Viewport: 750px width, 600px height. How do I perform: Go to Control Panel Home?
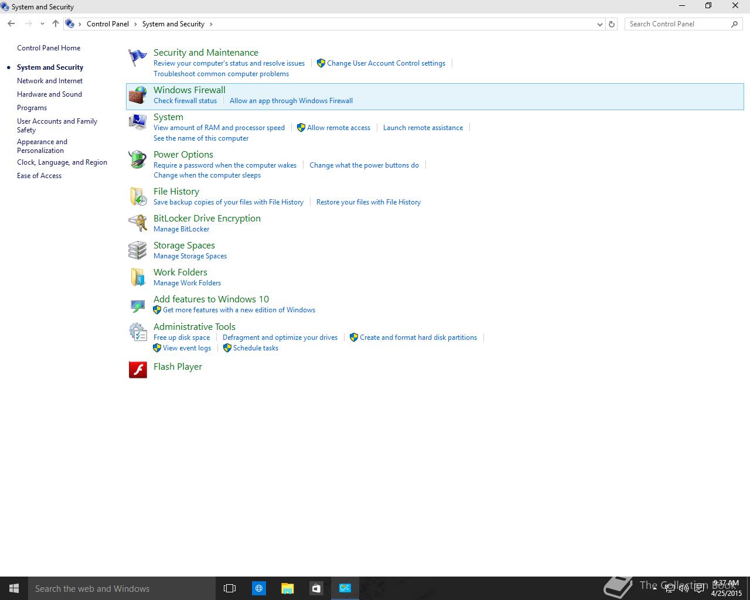(x=49, y=48)
